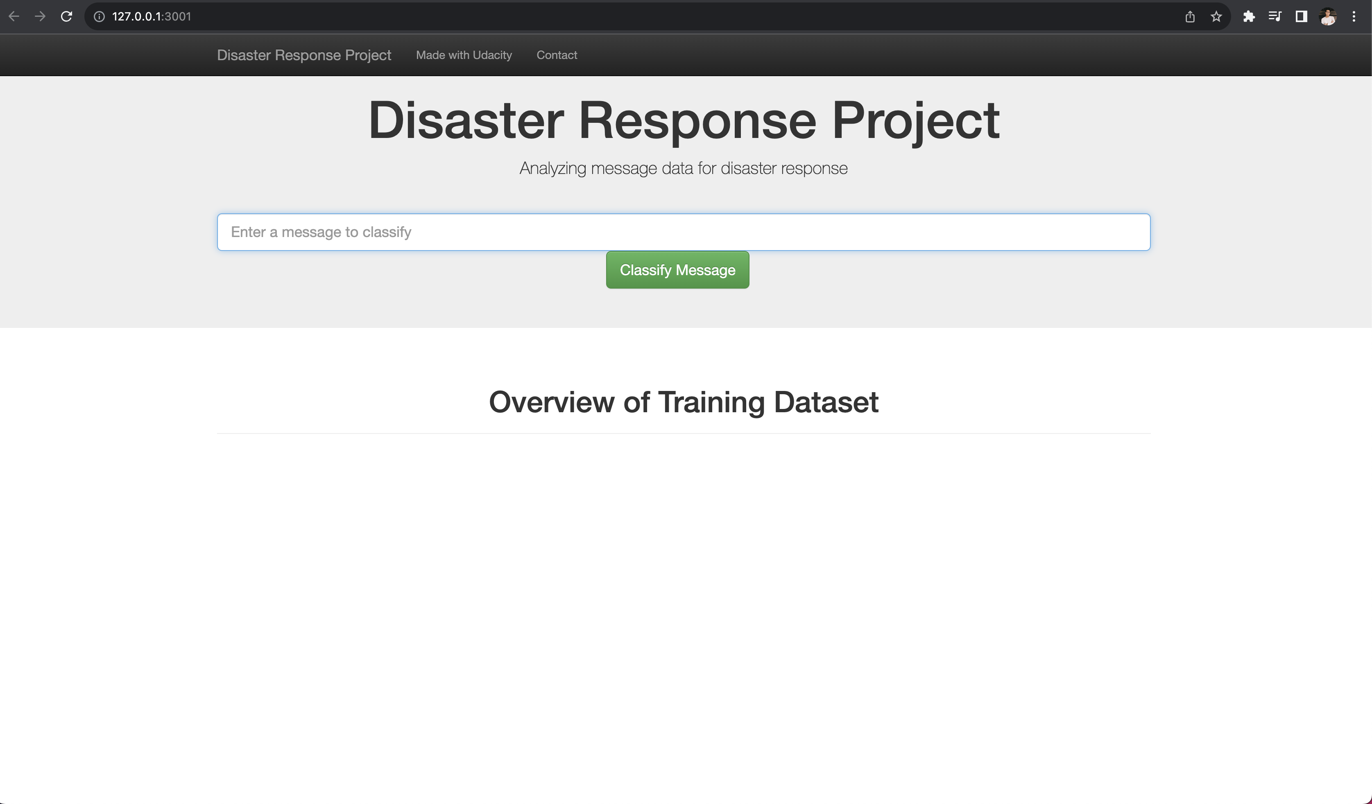Open the media controls icon

(1275, 16)
